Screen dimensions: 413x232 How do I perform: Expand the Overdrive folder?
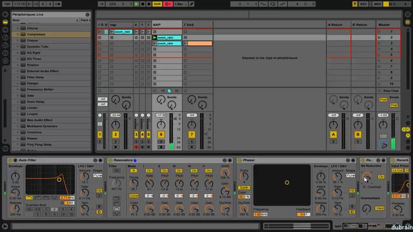pyautogui.click(x=18, y=132)
